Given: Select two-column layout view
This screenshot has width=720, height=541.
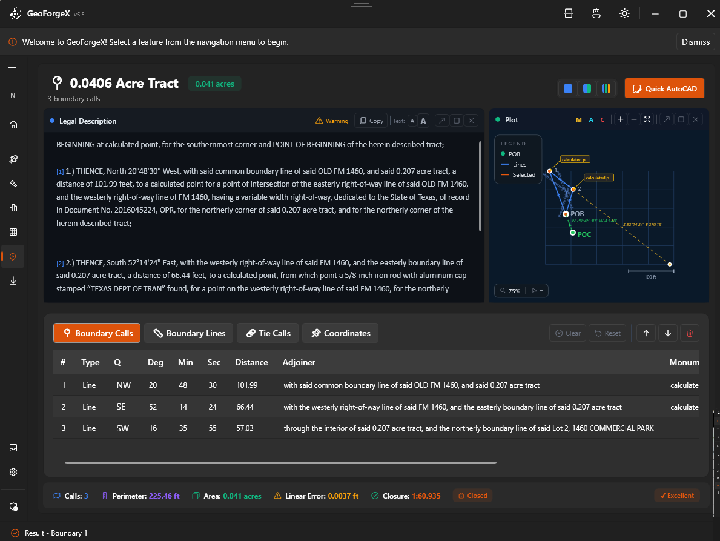Looking at the screenshot, I should click(587, 88).
